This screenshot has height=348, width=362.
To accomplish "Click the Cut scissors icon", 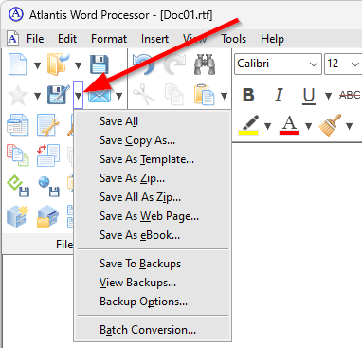I will [144, 94].
